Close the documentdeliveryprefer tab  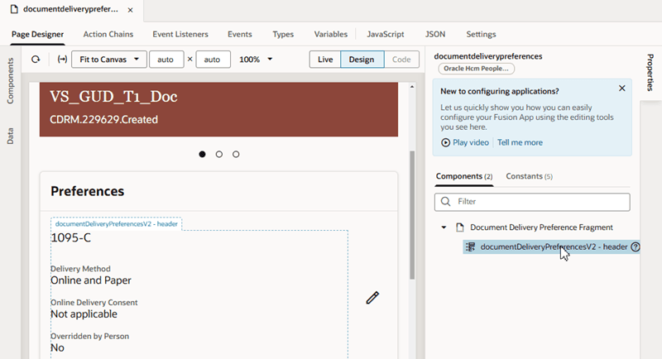131,10
